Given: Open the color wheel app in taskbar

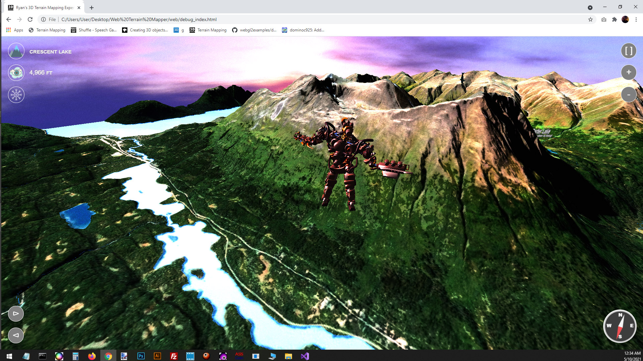Looking at the screenshot, I should (x=59, y=356).
